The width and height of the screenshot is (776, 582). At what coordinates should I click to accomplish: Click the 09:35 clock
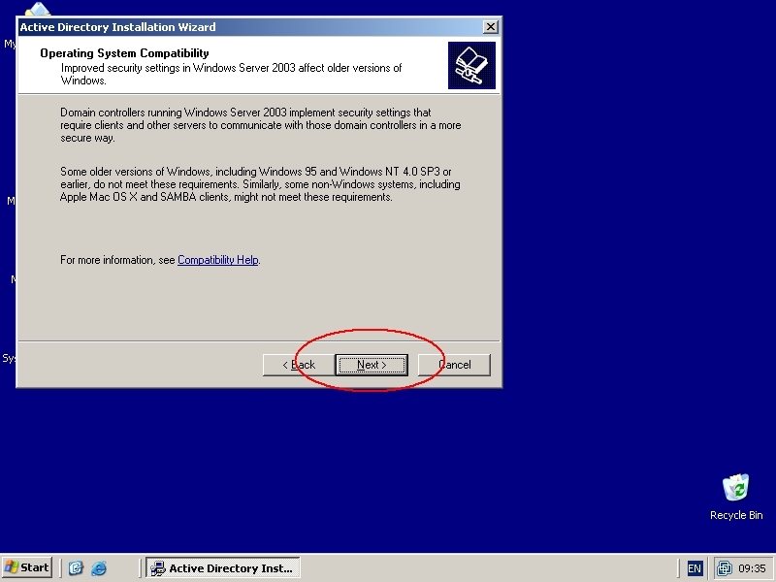pyautogui.click(x=752, y=568)
